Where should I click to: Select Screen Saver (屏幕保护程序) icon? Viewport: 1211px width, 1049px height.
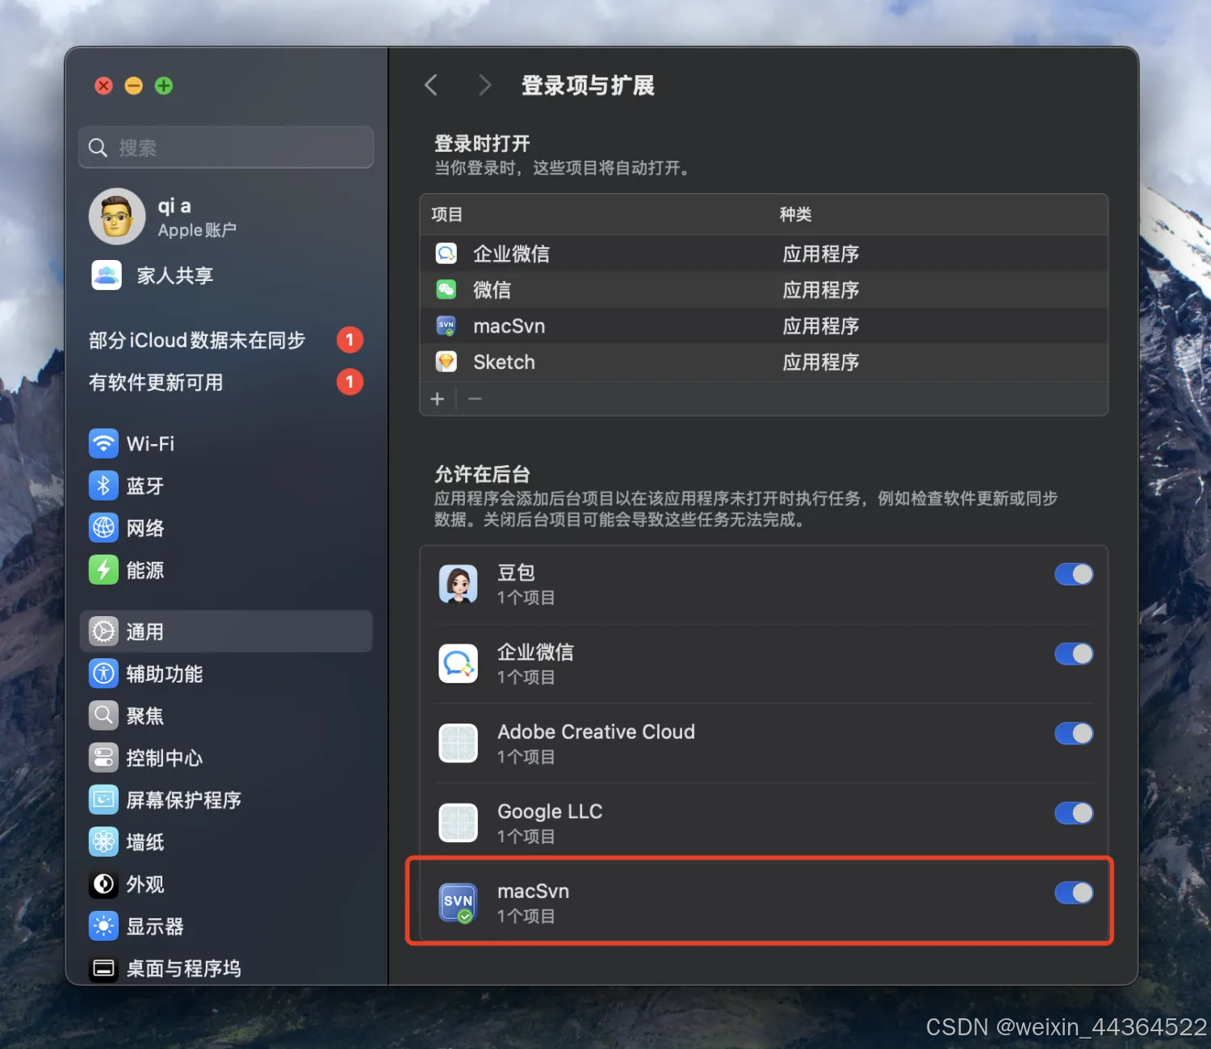click(103, 799)
